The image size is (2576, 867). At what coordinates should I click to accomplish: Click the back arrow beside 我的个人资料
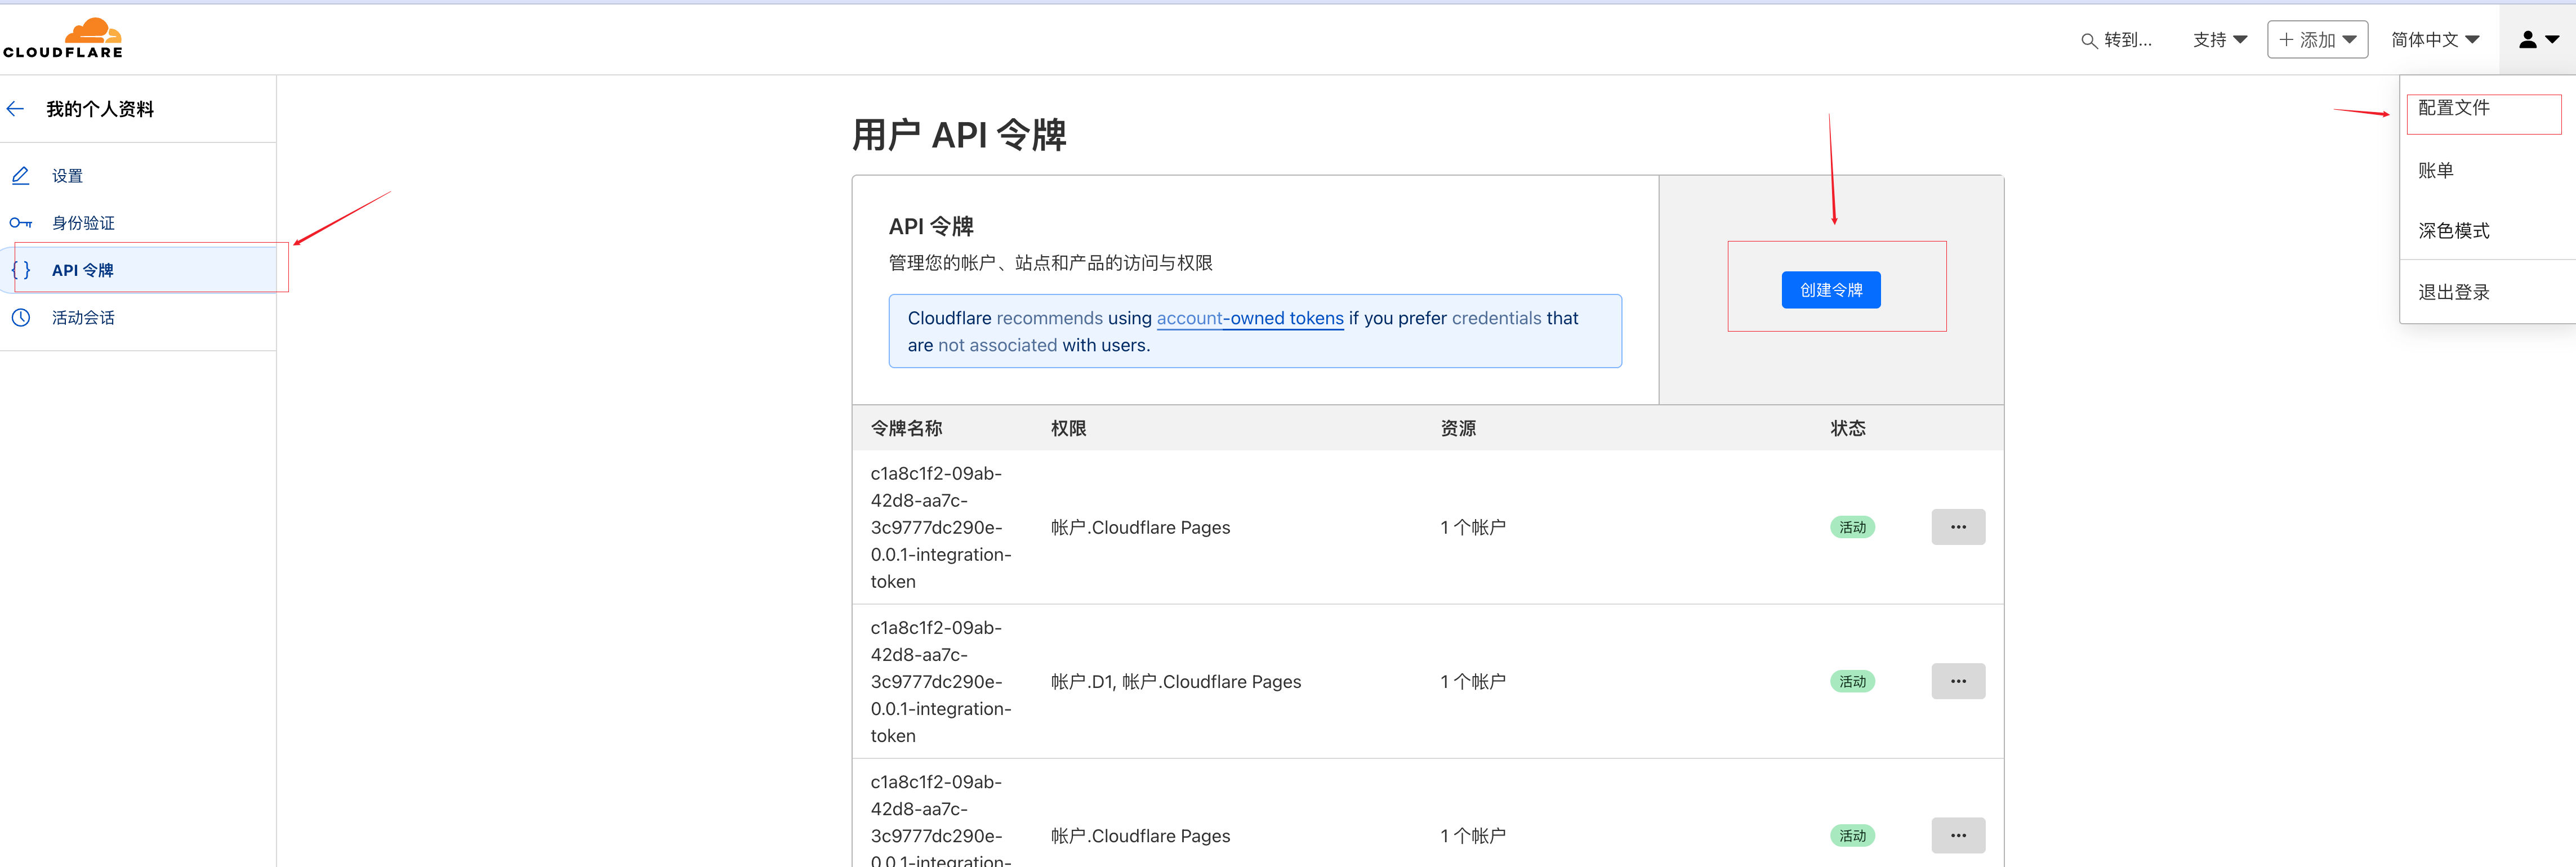(x=15, y=109)
